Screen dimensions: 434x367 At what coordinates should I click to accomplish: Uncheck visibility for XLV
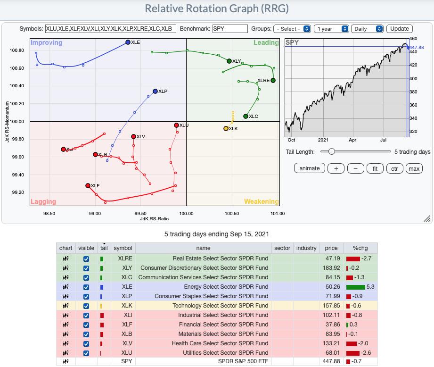click(86, 343)
